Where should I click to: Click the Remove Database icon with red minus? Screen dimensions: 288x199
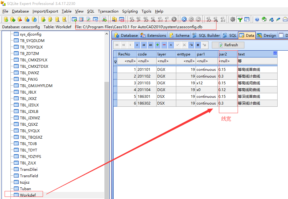[x=20, y=19]
